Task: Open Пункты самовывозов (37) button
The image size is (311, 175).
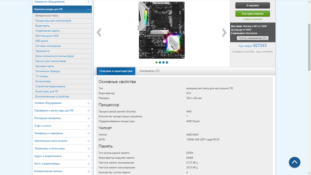Action: [x=252, y=38]
